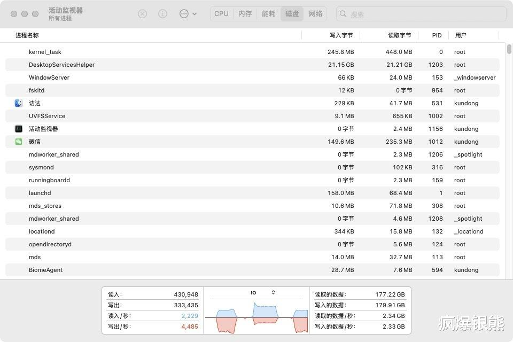Viewport: 513px width, 342px height.
Task: Select the locationd process row
Action: 252,231
